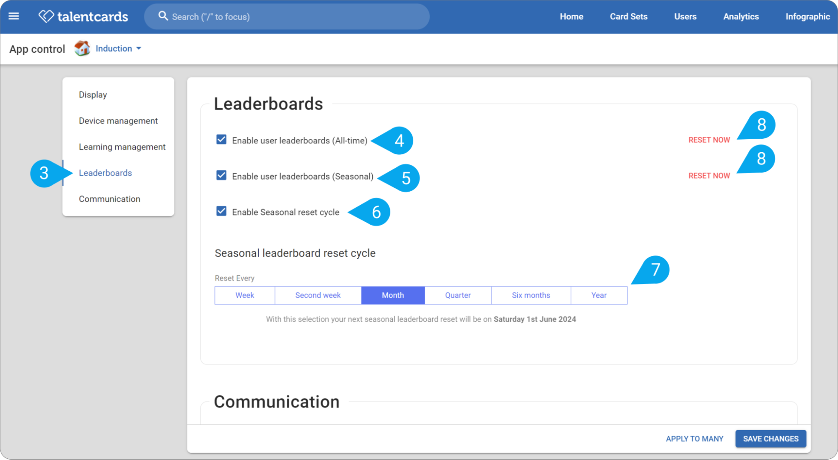Click the talentcards heart logo

pos(46,16)
